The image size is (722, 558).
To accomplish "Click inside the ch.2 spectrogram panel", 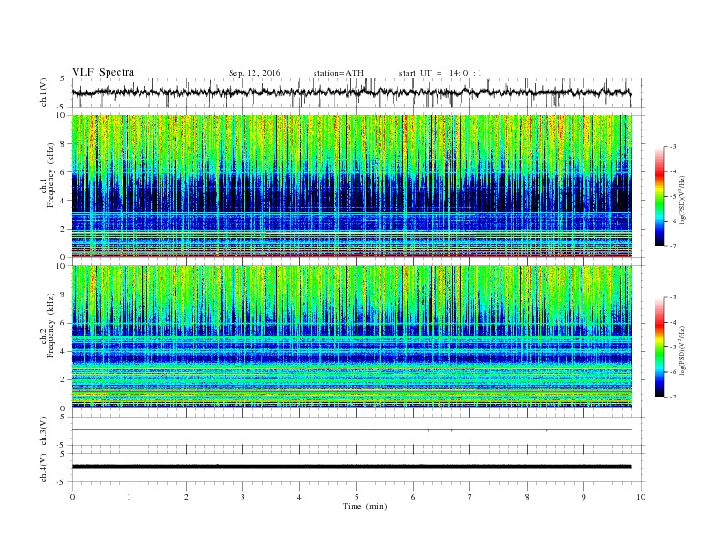I will click(x=352, y=337).
